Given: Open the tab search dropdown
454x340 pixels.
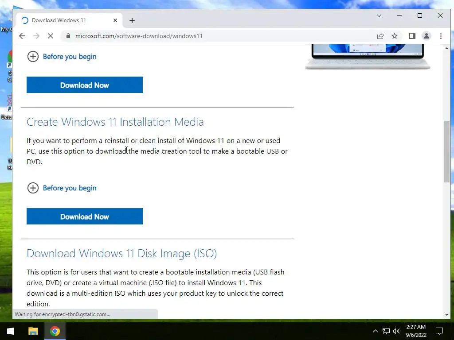Looking at the screenshot, I should 379,15.
